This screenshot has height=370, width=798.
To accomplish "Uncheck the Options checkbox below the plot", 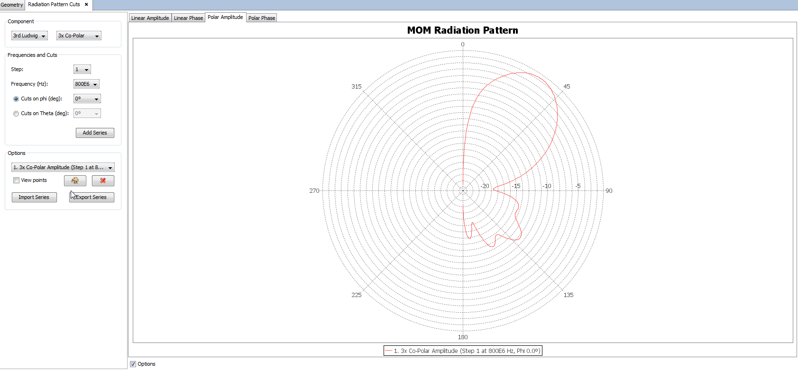I will point(133,364).
